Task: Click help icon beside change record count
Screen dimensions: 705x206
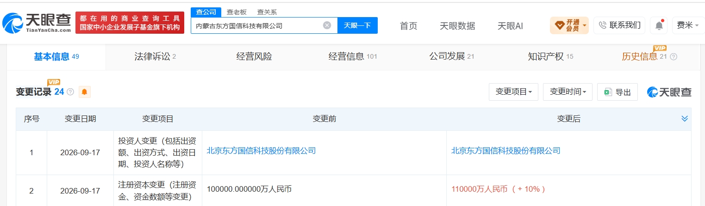Action: 70,92
